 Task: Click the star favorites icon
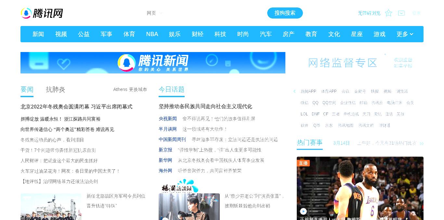[x=388, y=13]
